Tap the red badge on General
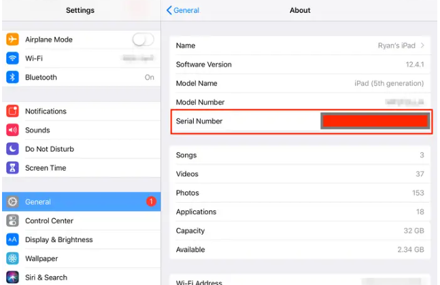The width and height of the screenshot is (440, 285). 151,201
